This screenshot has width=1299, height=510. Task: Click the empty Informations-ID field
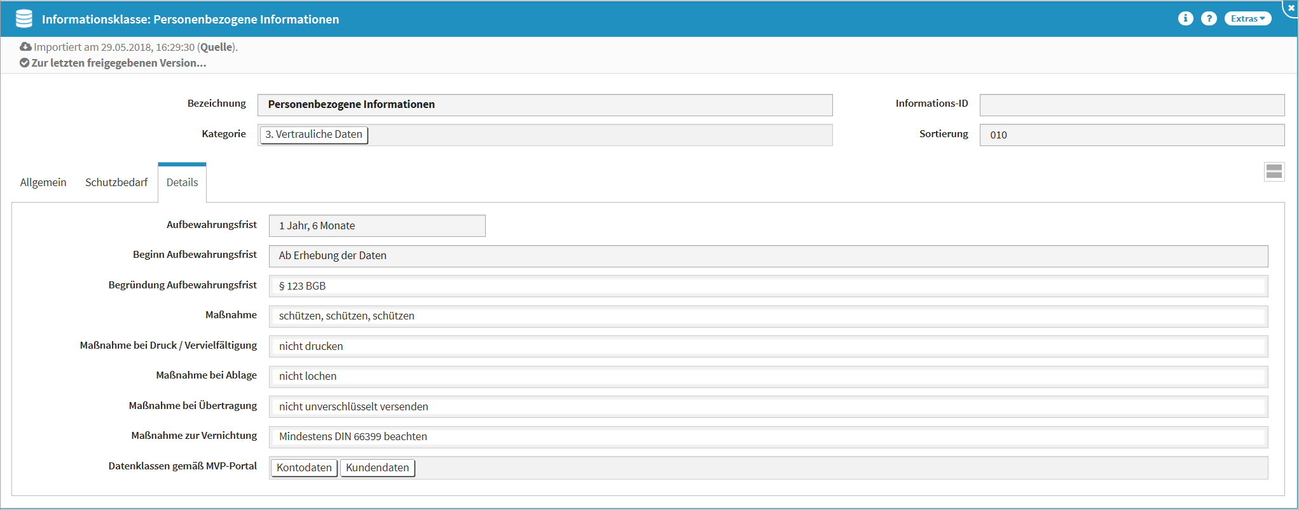pyautogui.click(x=1131, y=105)
